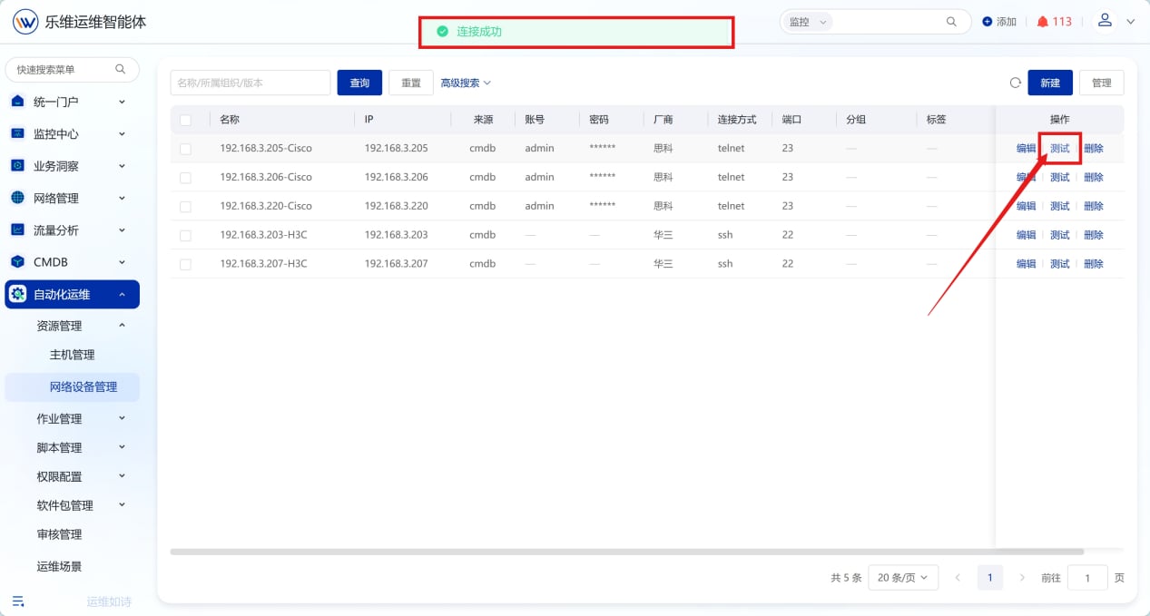The height and width of the screenshot is (616, 1150).
Task: Click page number 1 button
Action: [x=989, y=578]
